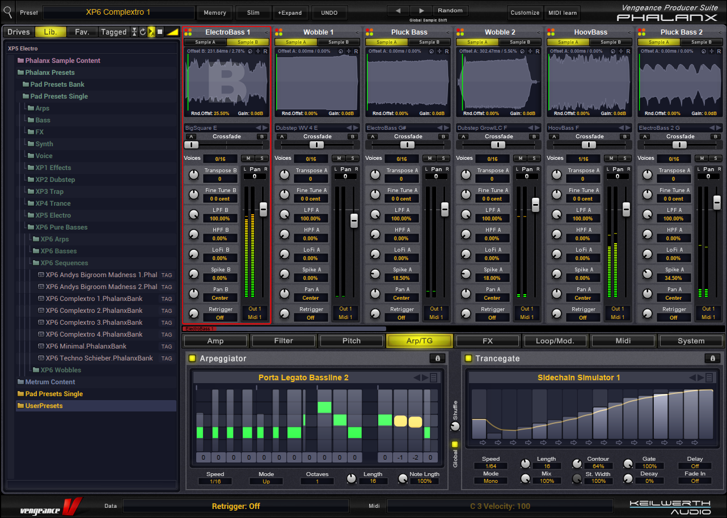
Task: Switch to the FX tab
Action: (488, 341)
